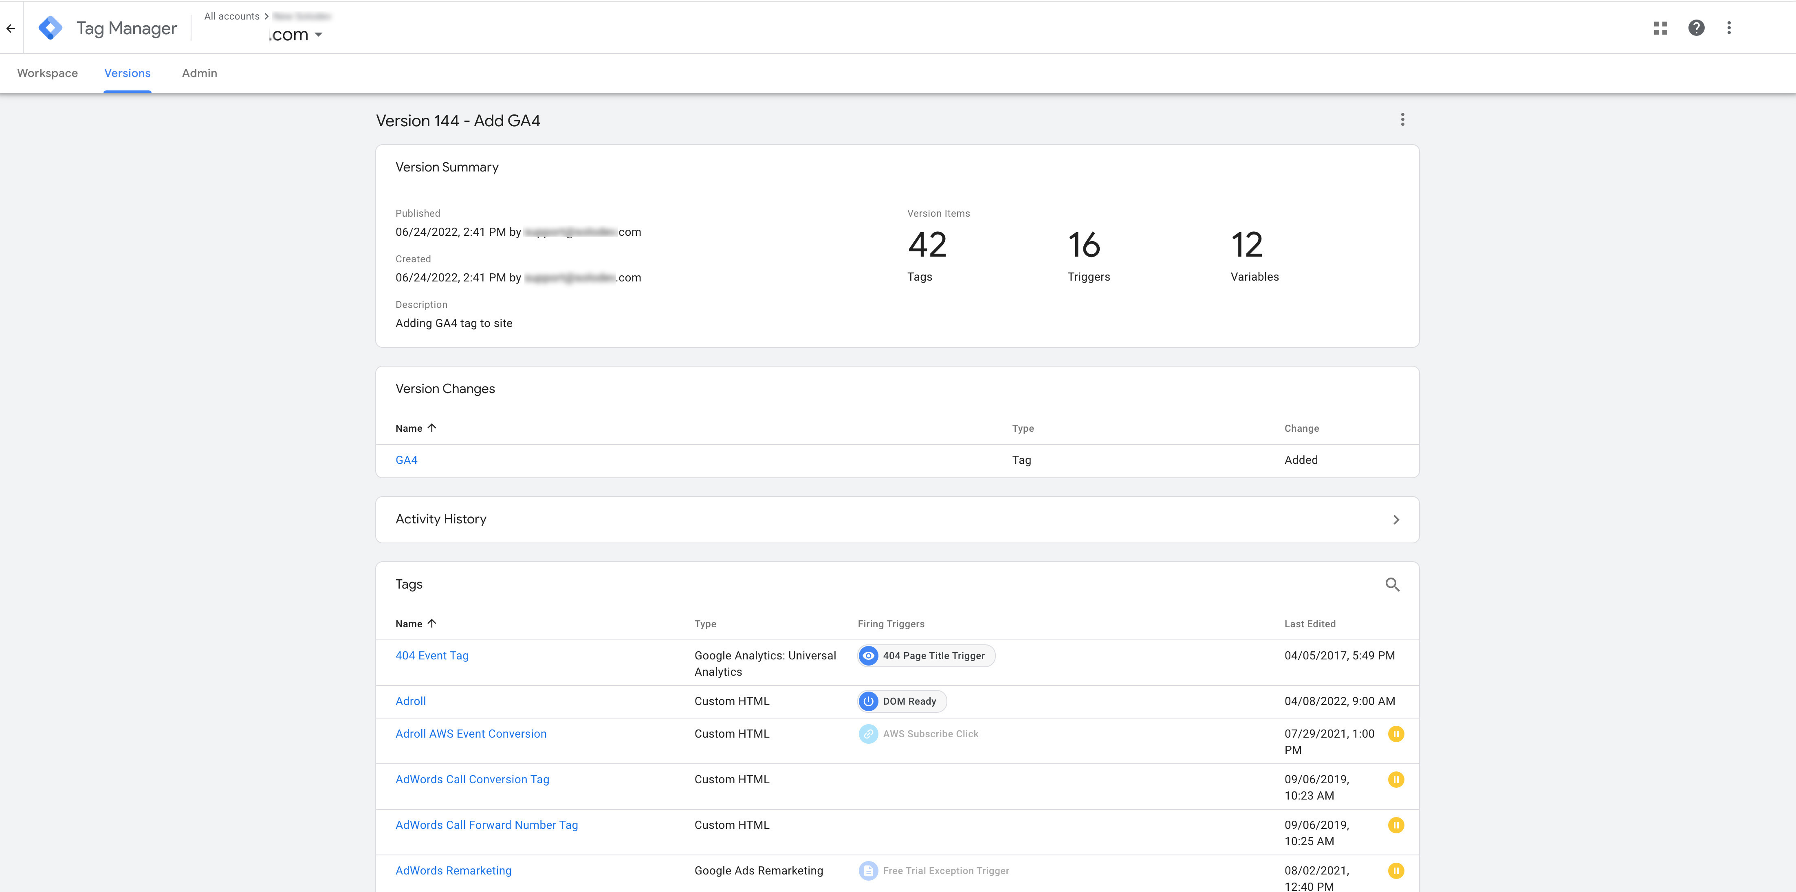
Task: Open AdWords Call Forward Number Tag
Action: pos(486,826)
